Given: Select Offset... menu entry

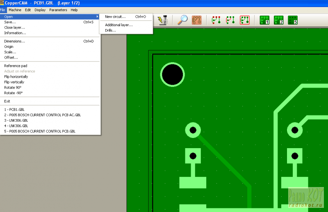Looking at the screenshot, I should click(x=50, y=57).
